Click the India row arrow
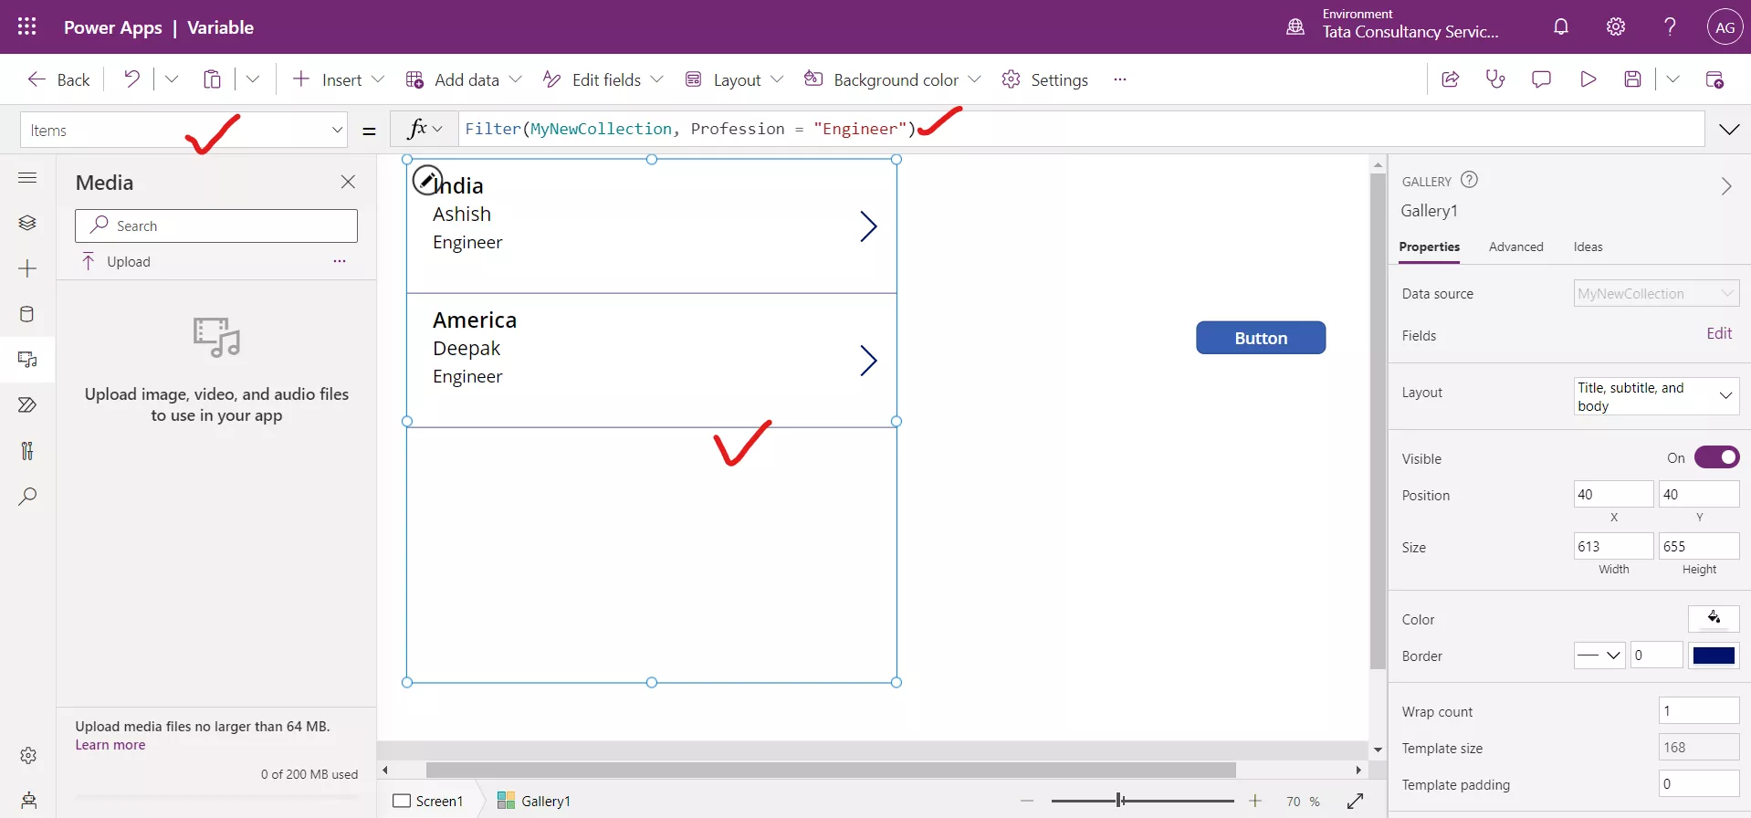Viewport: 1751px width, 818px height. [x=868, y=226]
